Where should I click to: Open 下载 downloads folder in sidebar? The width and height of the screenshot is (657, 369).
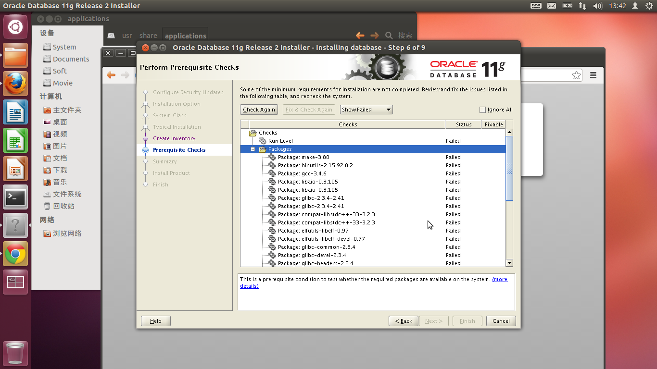55,170
